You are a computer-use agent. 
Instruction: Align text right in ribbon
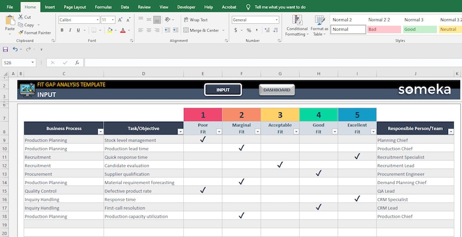(x=157, y=30)
